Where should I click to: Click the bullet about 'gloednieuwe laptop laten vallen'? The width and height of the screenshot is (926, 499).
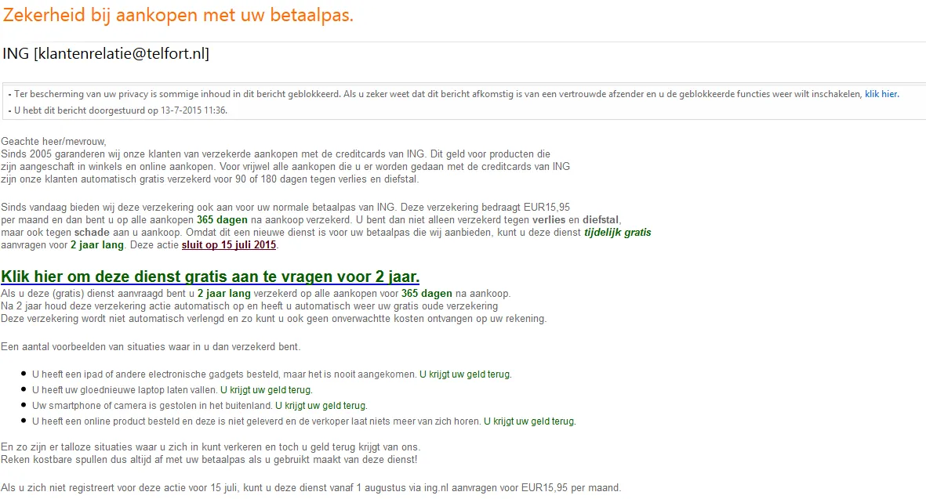[x=172, y=390]
